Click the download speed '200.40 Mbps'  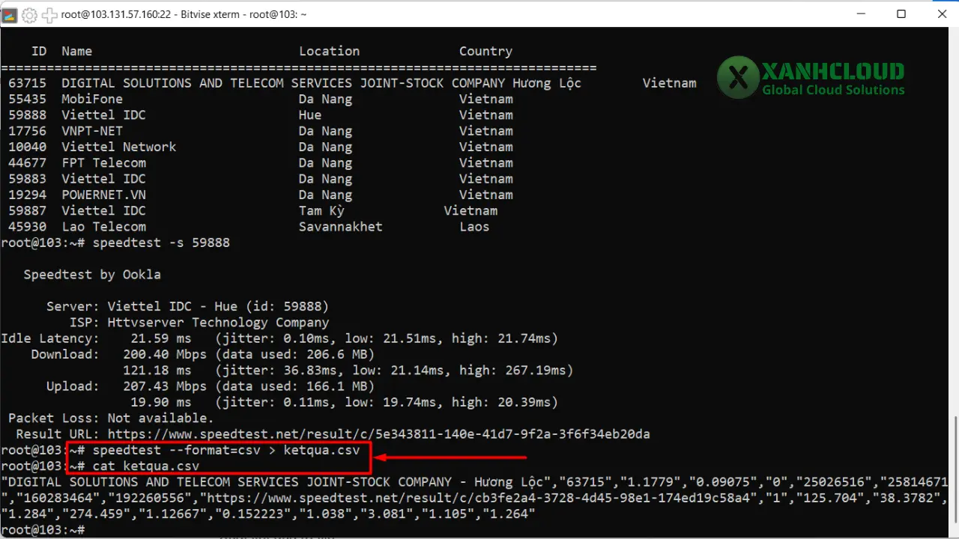pos(165,354)
